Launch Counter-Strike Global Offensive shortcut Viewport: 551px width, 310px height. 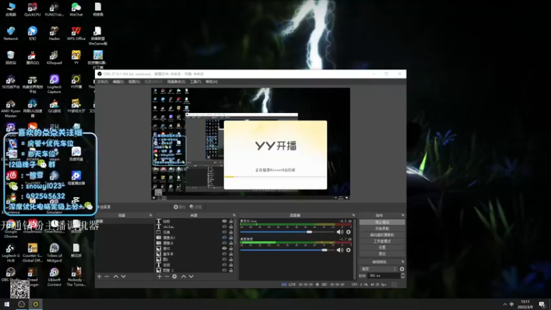[x=32, y=253]
